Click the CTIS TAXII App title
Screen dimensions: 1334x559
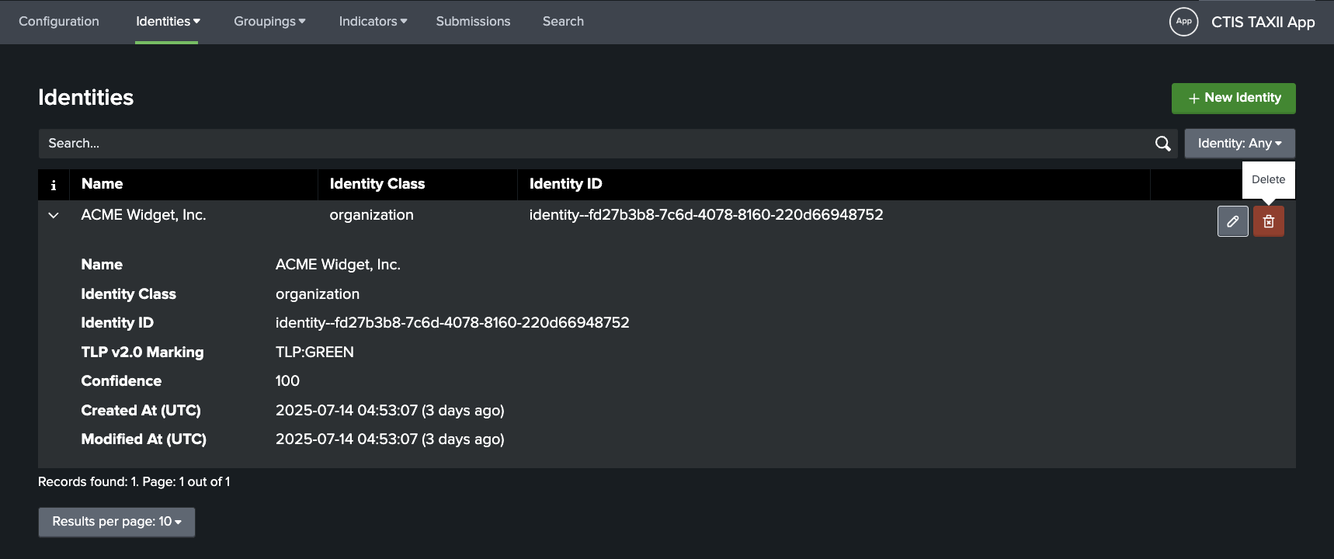[x=1263, y=22]
